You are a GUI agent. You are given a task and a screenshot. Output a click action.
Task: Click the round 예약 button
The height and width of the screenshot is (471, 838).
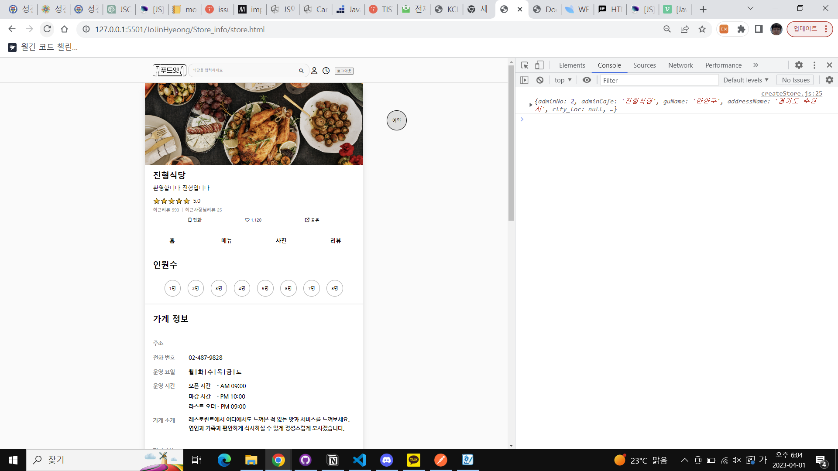point(396,120)
